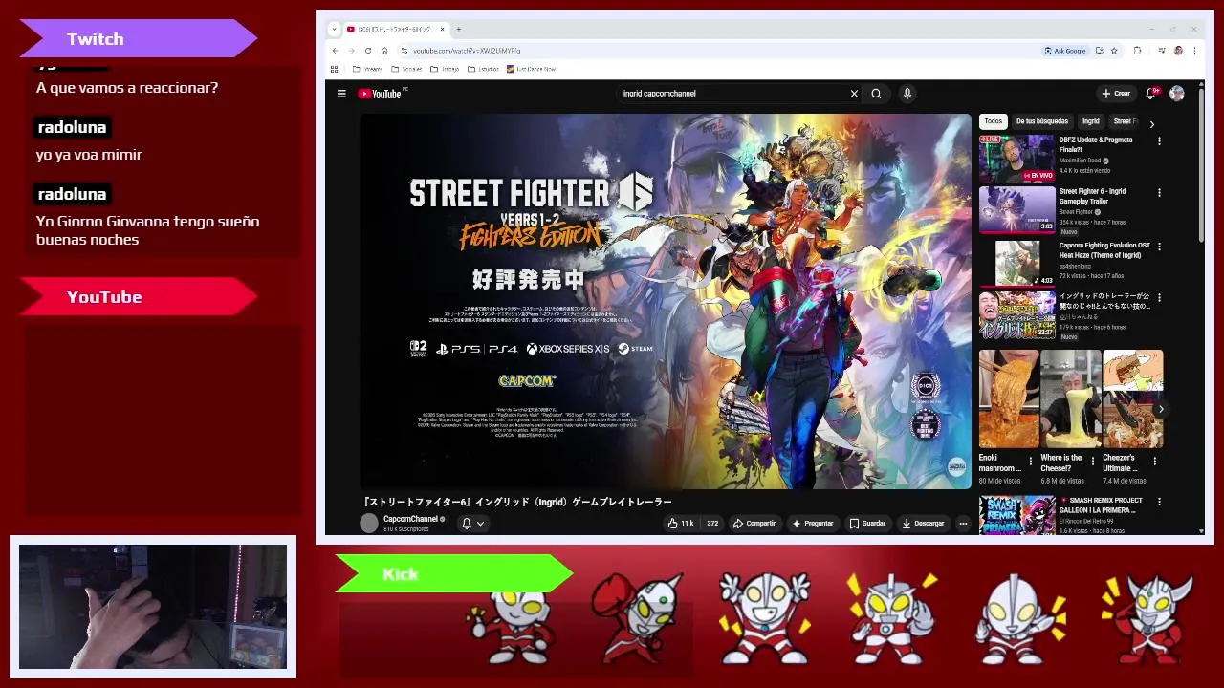Open YouTube notifications bell
This screenshot has width=1224, height=688.
click(1151, 94)
